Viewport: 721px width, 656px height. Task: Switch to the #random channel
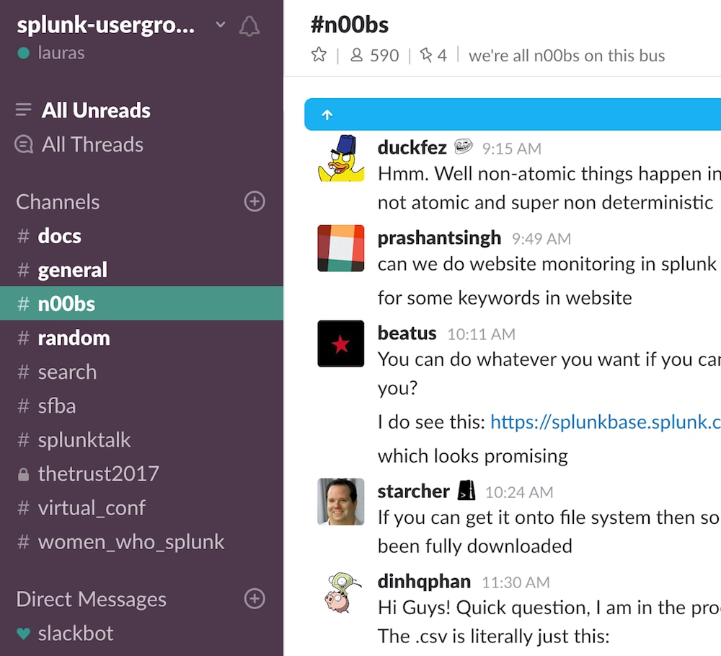(141, 338)
